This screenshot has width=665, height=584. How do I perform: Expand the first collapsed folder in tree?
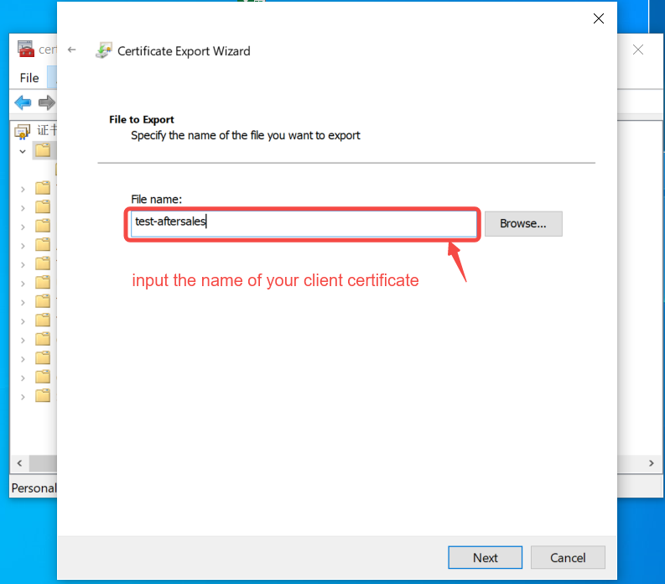click(23, 190)
